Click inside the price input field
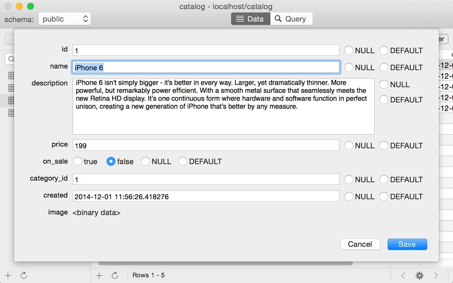This screenshot has width=453, height=283. coord(206,145)
